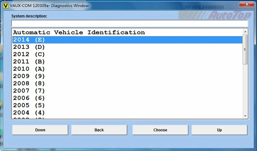Select model year 2007 (7)
Screen dimensions: 257x151
click(x=127, y=91)
